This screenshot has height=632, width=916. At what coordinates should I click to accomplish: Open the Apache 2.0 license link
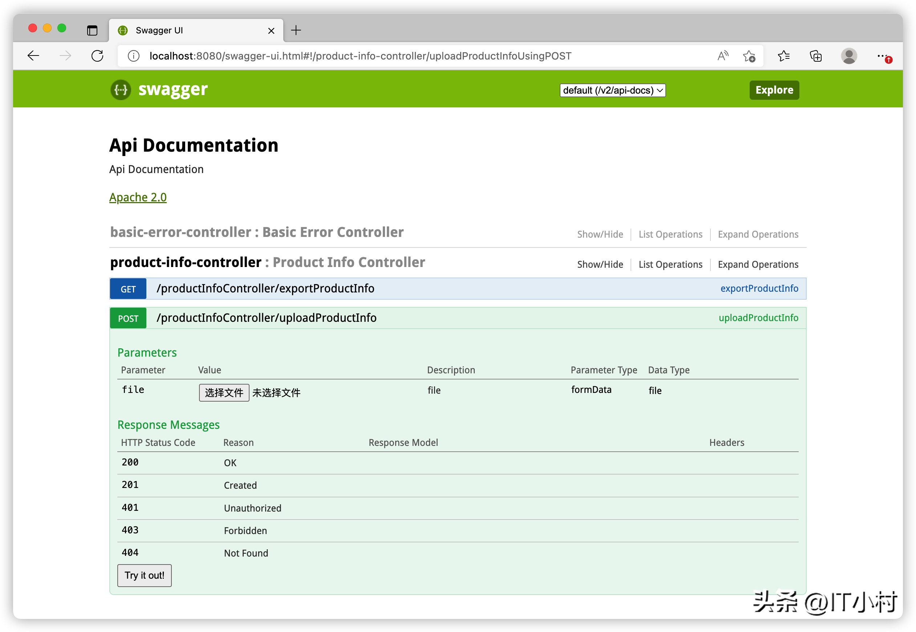pyautogui.click(x=138, y=197)
